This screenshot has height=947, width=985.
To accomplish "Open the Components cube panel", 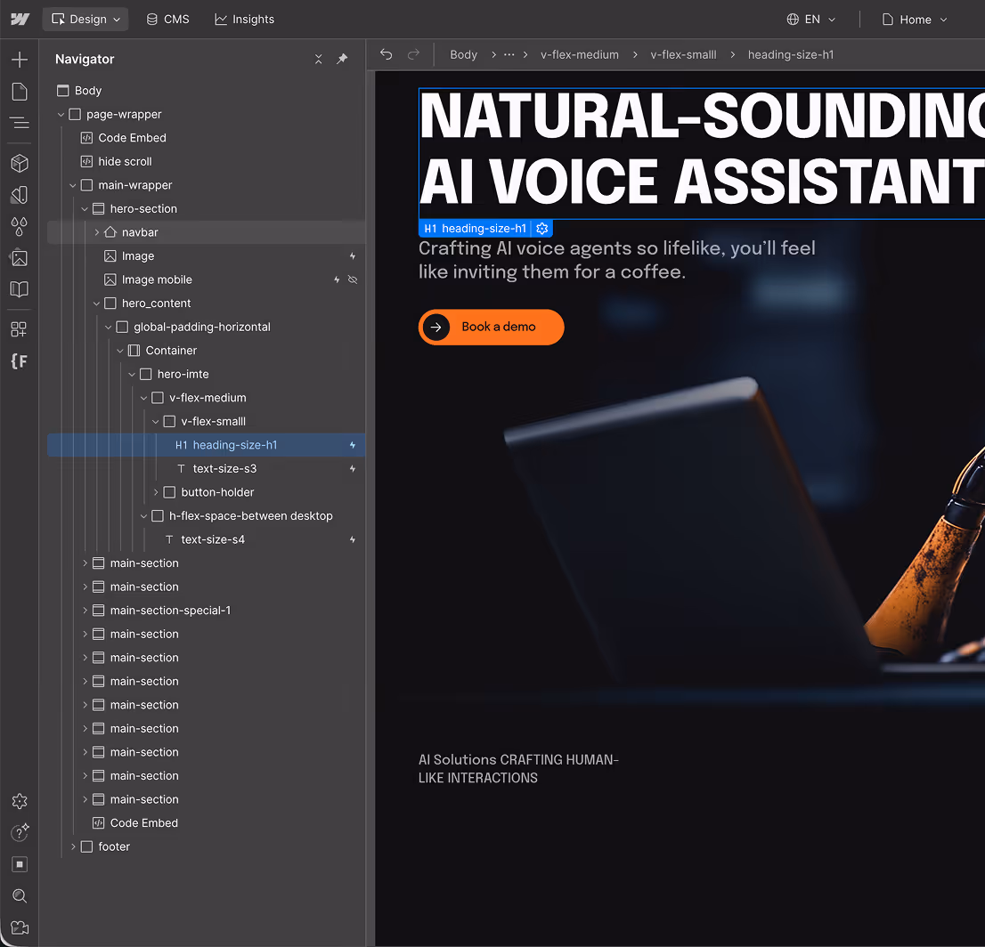I will (x=20, y=163).
